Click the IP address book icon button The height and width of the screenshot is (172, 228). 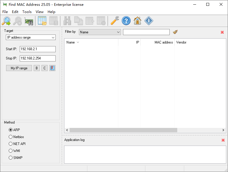(52, 68)
